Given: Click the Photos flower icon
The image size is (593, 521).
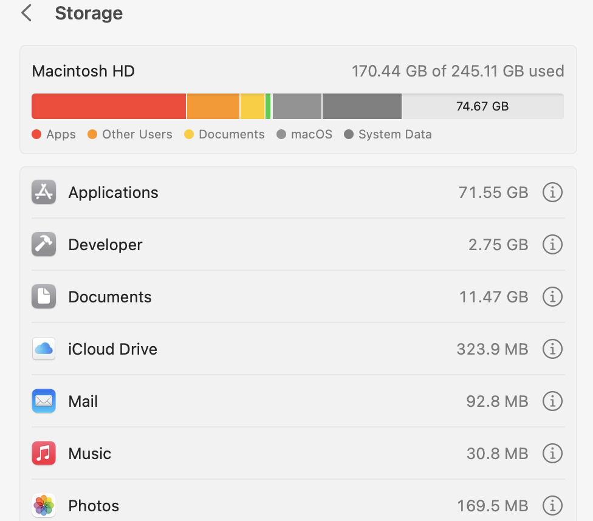Looking at the screenshot, I should click(44, 505).
